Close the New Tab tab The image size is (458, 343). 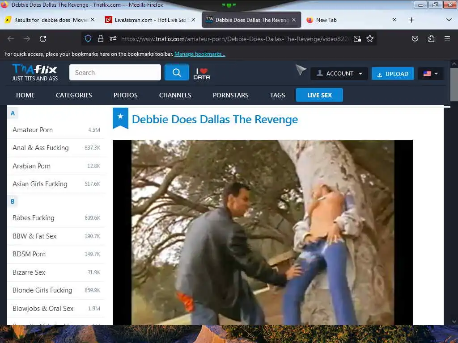(394, 20)
